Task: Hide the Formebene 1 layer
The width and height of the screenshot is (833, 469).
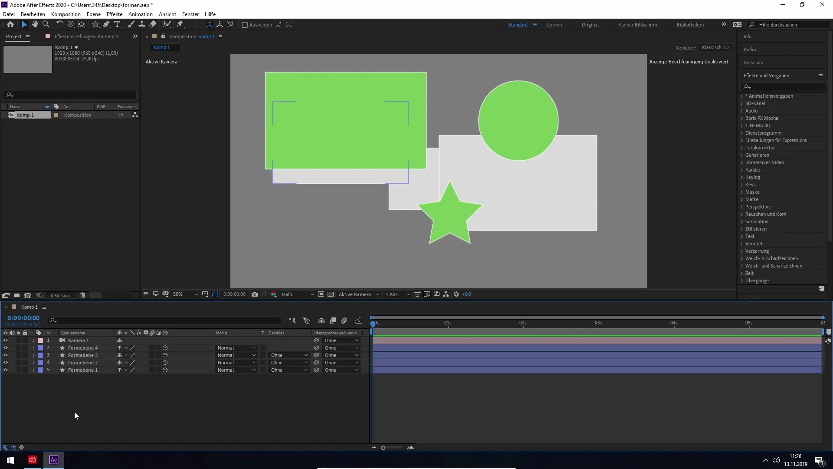Action: [x=6, y=370]
